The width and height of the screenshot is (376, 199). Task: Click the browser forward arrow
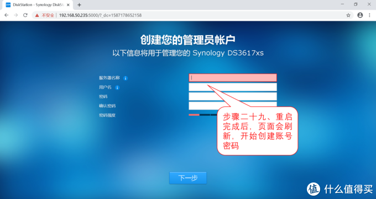pos(16,15)
